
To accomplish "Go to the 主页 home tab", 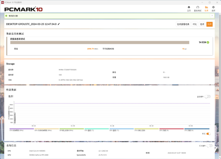I will click(189, 9).
